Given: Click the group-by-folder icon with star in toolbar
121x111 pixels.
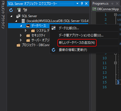Looking at the screenshot, I should click(25, 10).
